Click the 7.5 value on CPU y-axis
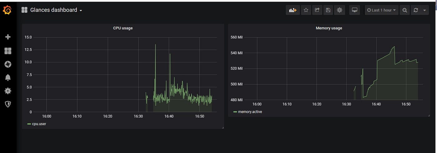This screenshot has height=153, width=437. click(29, 74)
